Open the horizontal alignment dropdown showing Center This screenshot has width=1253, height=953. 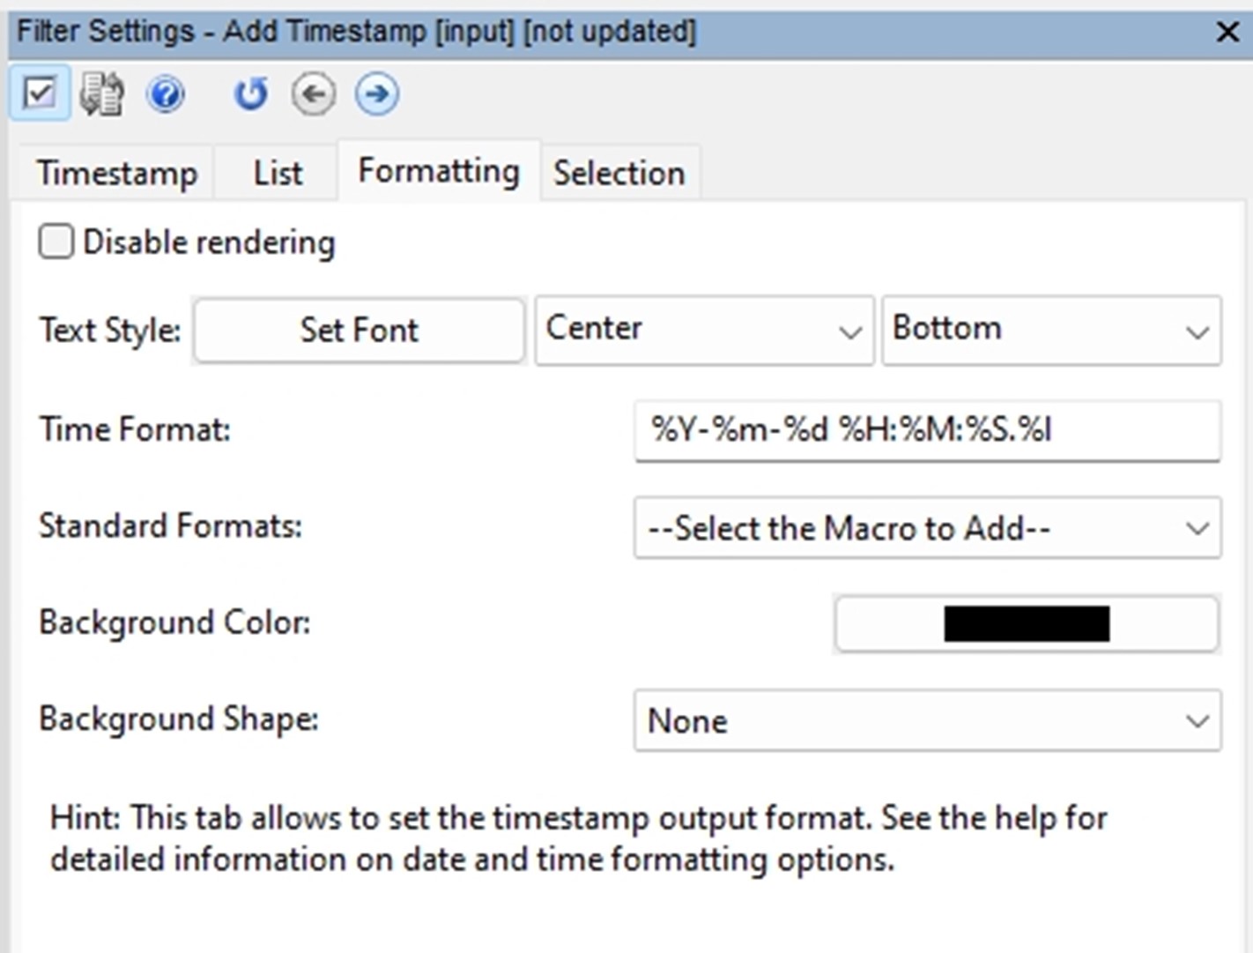702,330
